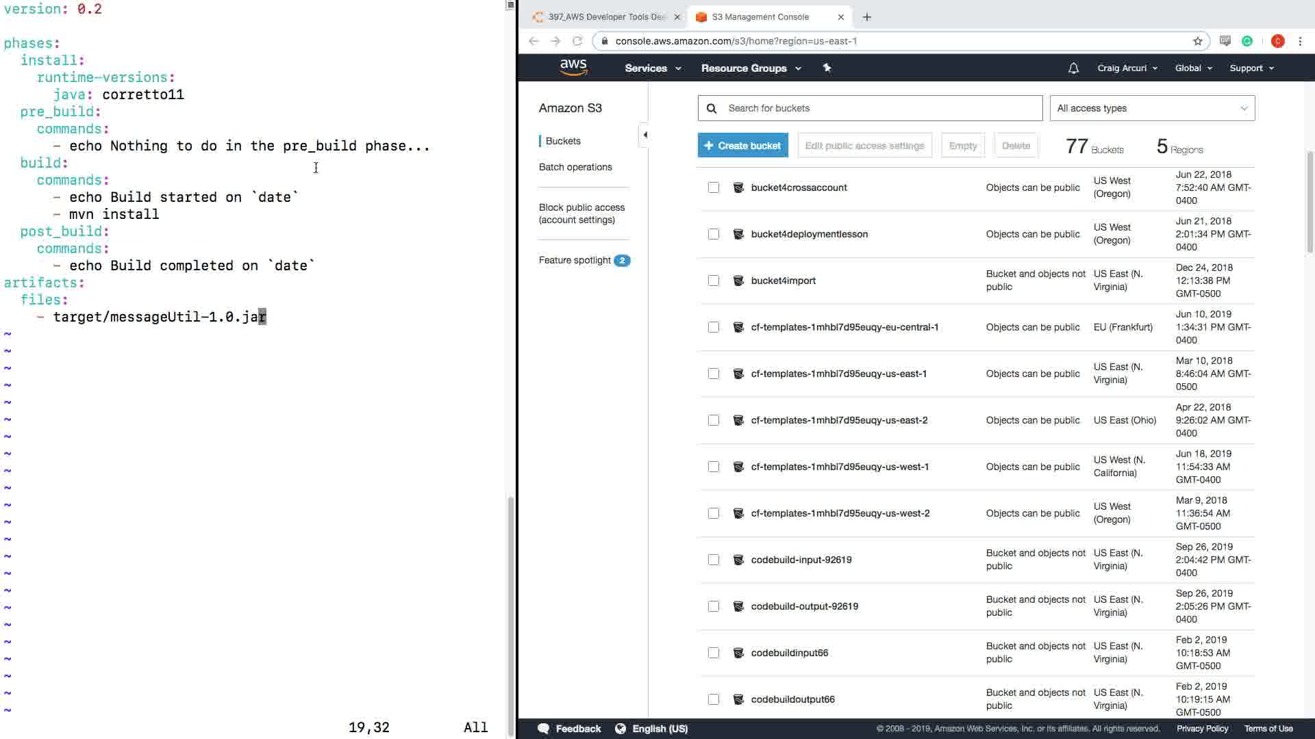This screenshot has height=739, width=1315.
Task: Reload the page with refresh icon
Action: coord(577,41)
